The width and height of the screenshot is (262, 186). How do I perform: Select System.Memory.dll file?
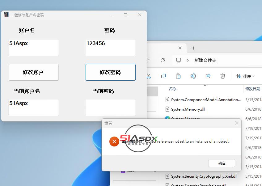(x=188, y=109)
